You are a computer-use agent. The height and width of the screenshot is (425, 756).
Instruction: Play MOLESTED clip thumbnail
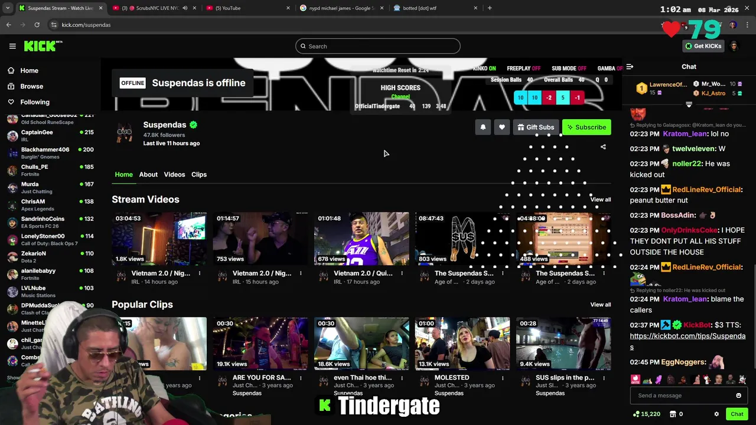point(462,344)
